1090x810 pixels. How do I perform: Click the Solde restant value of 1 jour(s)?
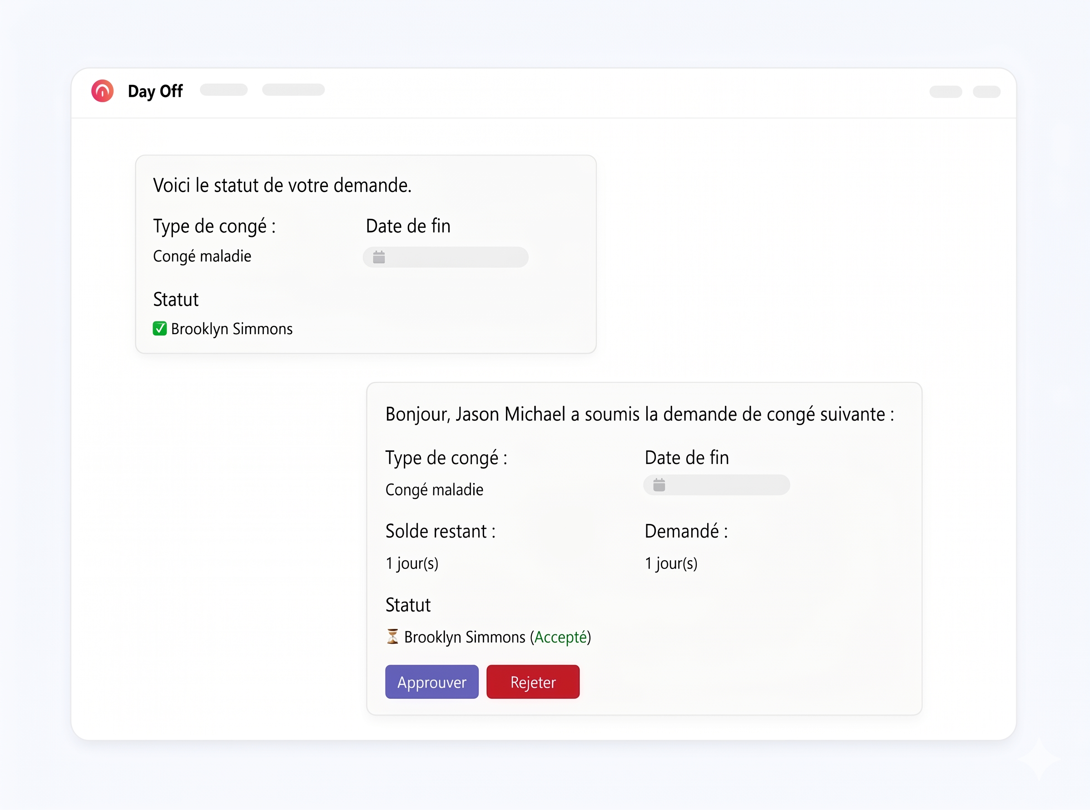point(412,563)
